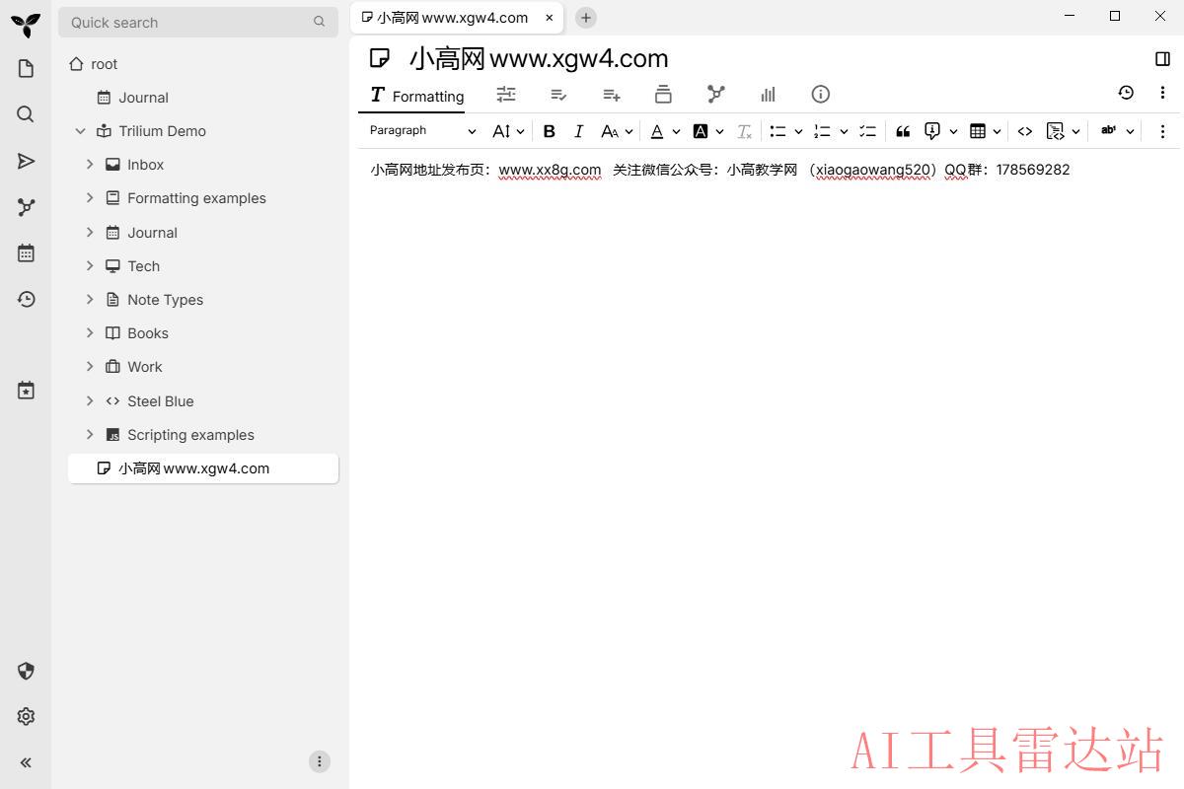Open tree settings three-dot button
The height and width of the screenshot is (789, 1184).
pos(319,761)
